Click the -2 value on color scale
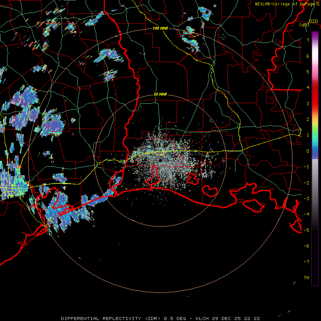The height and width of the screenshot is (321, 321). (x=306, y=183)
